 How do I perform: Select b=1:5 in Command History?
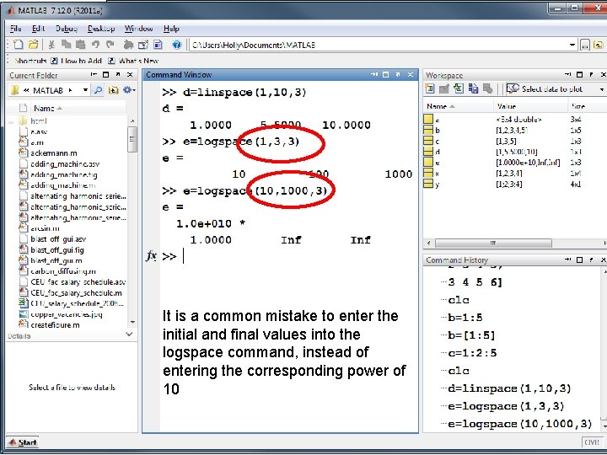pos(465,318)
